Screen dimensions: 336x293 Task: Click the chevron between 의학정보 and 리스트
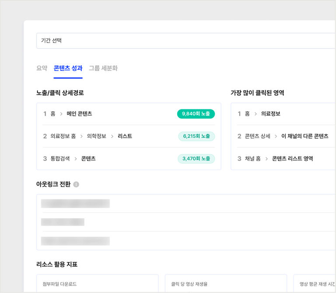112,136
